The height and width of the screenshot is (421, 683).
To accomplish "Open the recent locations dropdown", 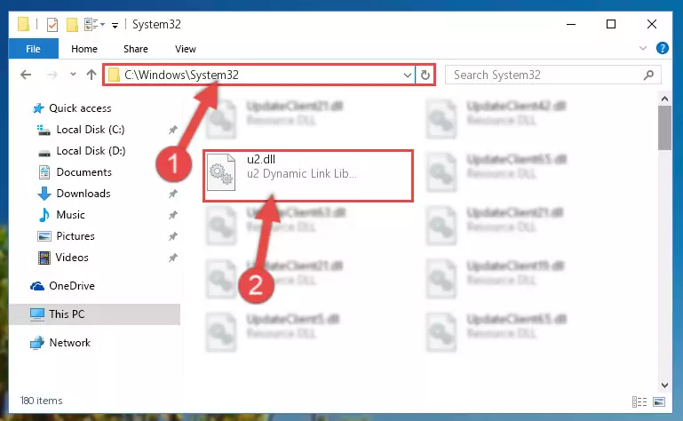I will pos(73,75).
